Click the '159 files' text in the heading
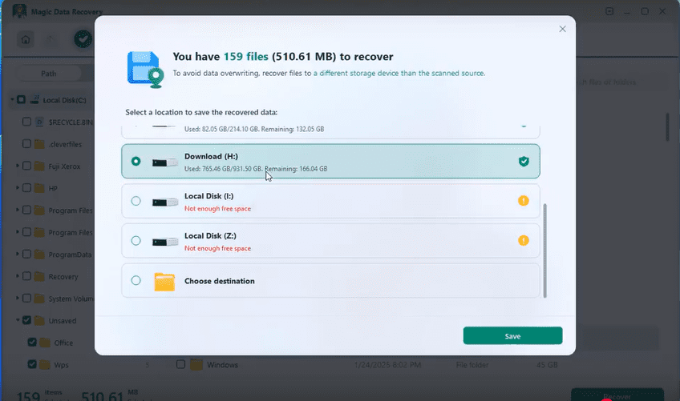The width and height of the screenshot is (680, 401). tap(246, 57)
